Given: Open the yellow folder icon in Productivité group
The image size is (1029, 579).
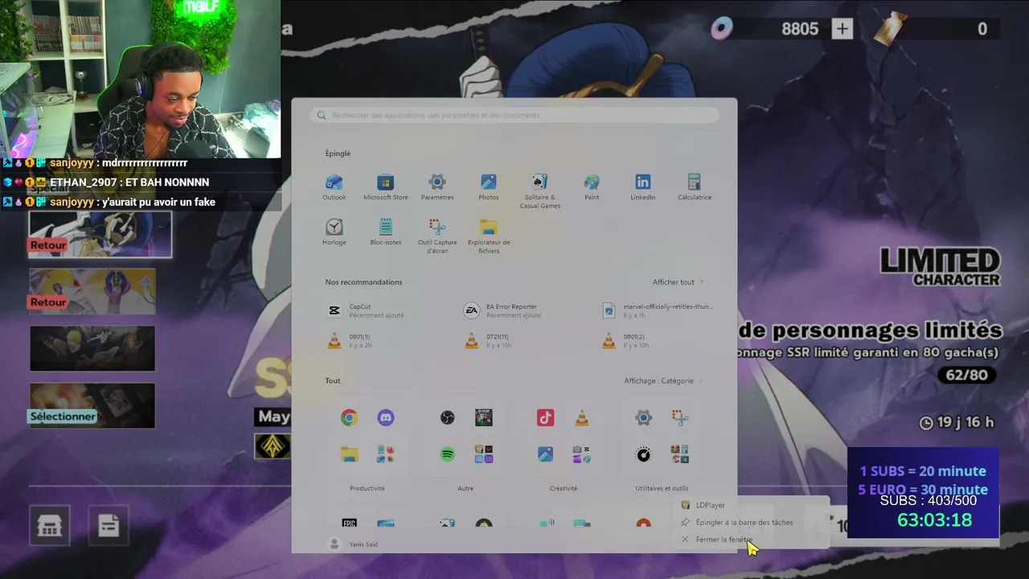Looking at the screenshot, I should (x=349, y=454).
